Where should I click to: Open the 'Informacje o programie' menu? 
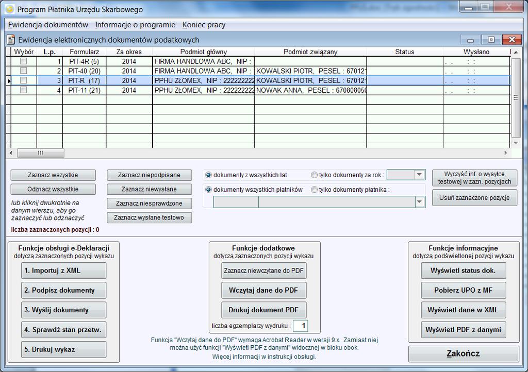point(135,25)
